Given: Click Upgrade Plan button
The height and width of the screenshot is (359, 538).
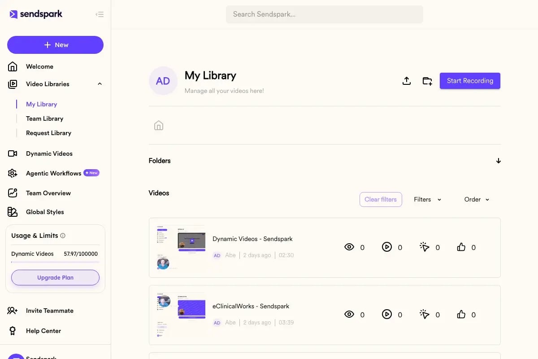Looking at the screenshot, I should tap(55, 277).
